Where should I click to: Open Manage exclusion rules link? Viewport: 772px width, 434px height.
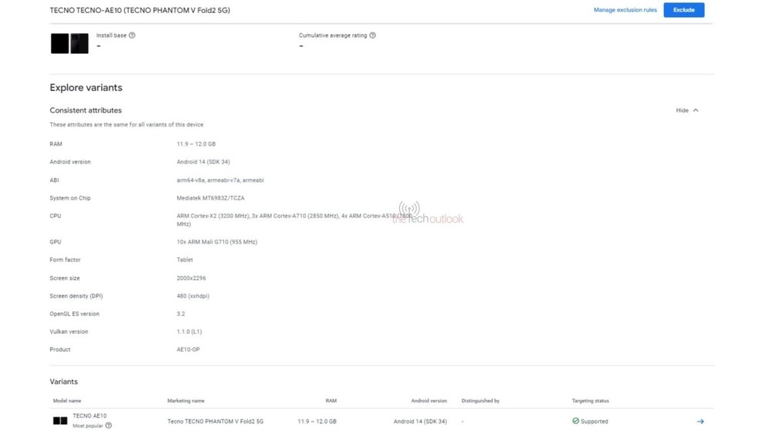(x=625, y=10)
